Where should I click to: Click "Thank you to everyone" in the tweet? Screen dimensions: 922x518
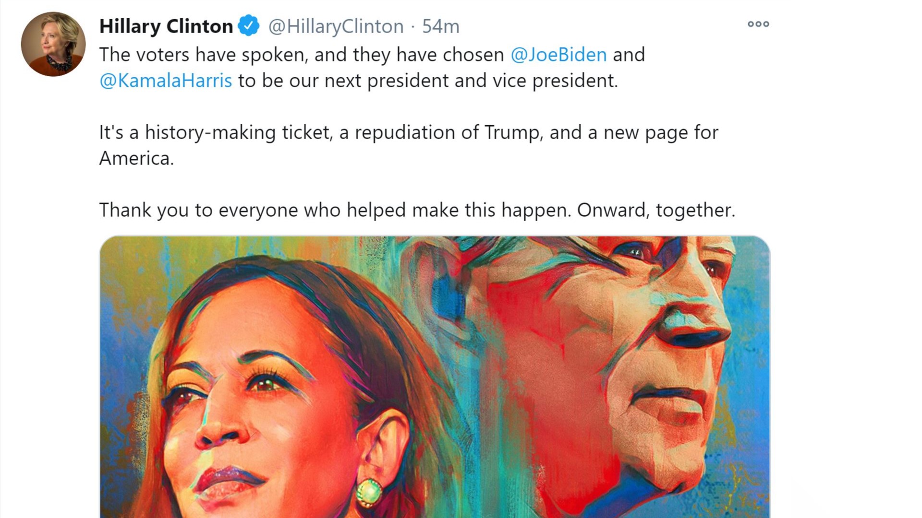click(x=198, y=210)
